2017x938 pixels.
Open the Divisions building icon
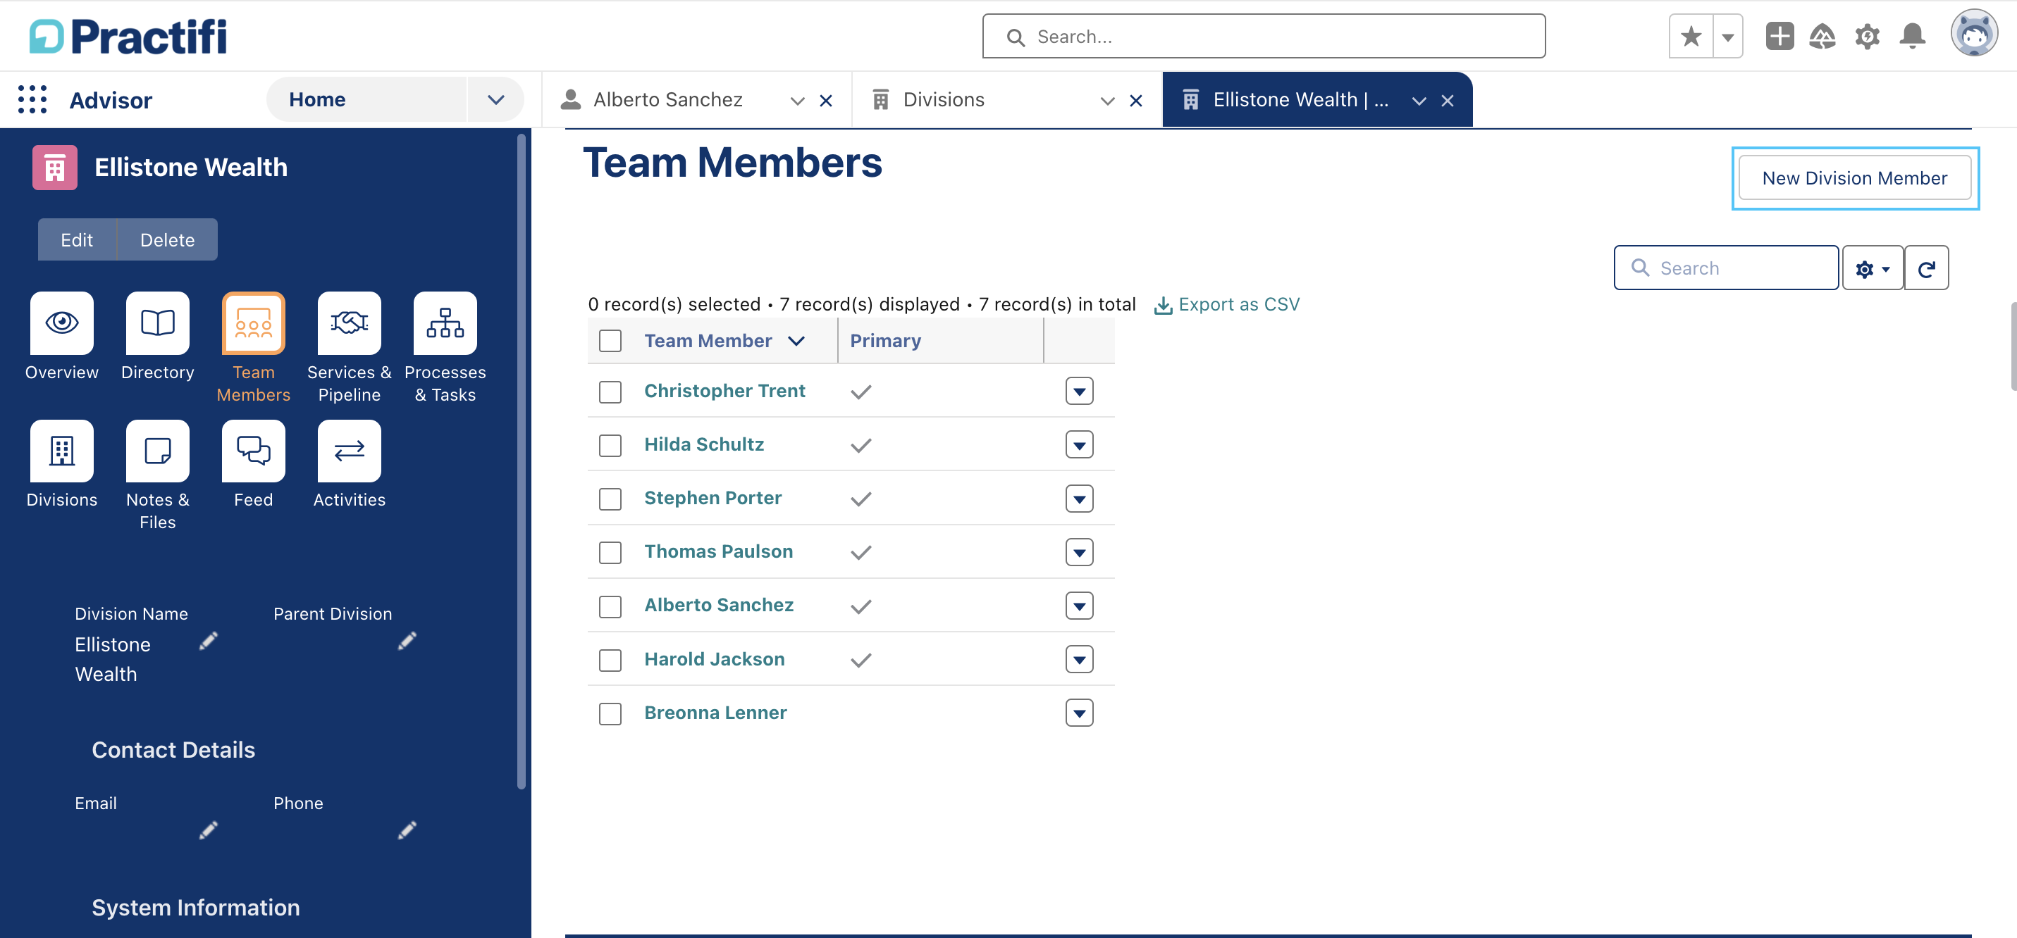pos(62,451)
